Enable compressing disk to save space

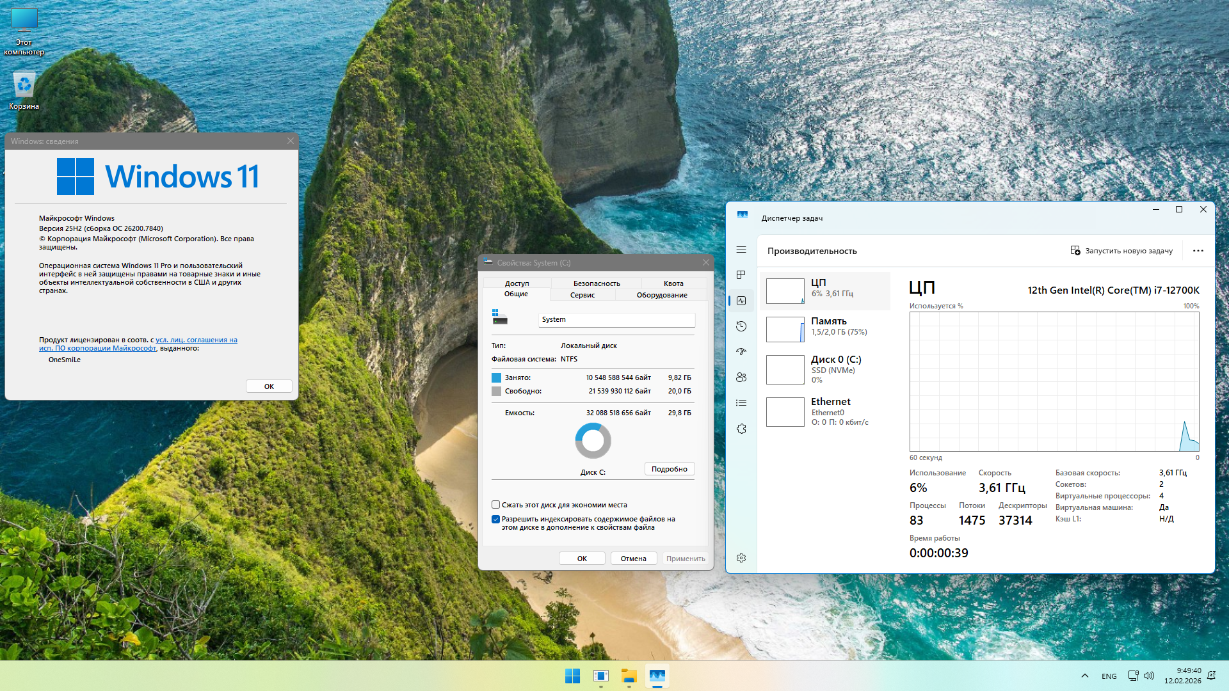coord(495,504)
